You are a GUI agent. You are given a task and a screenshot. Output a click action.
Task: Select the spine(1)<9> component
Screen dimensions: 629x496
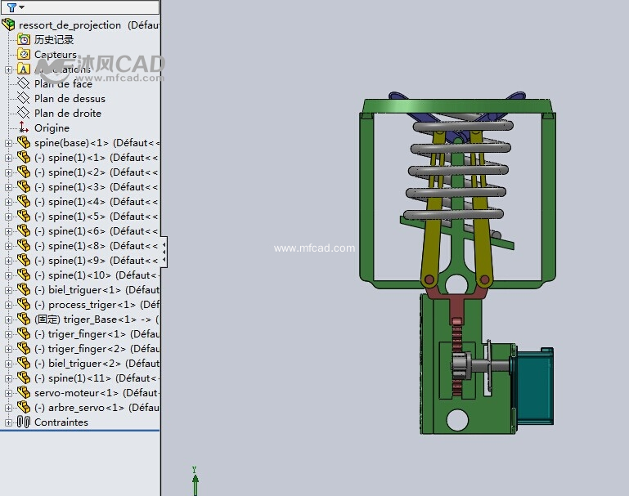pyautogui.click(x=96, y=261)
